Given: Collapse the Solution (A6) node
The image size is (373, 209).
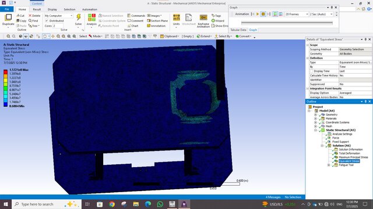Looking at the screenshot, I should [x=322, y=146].
